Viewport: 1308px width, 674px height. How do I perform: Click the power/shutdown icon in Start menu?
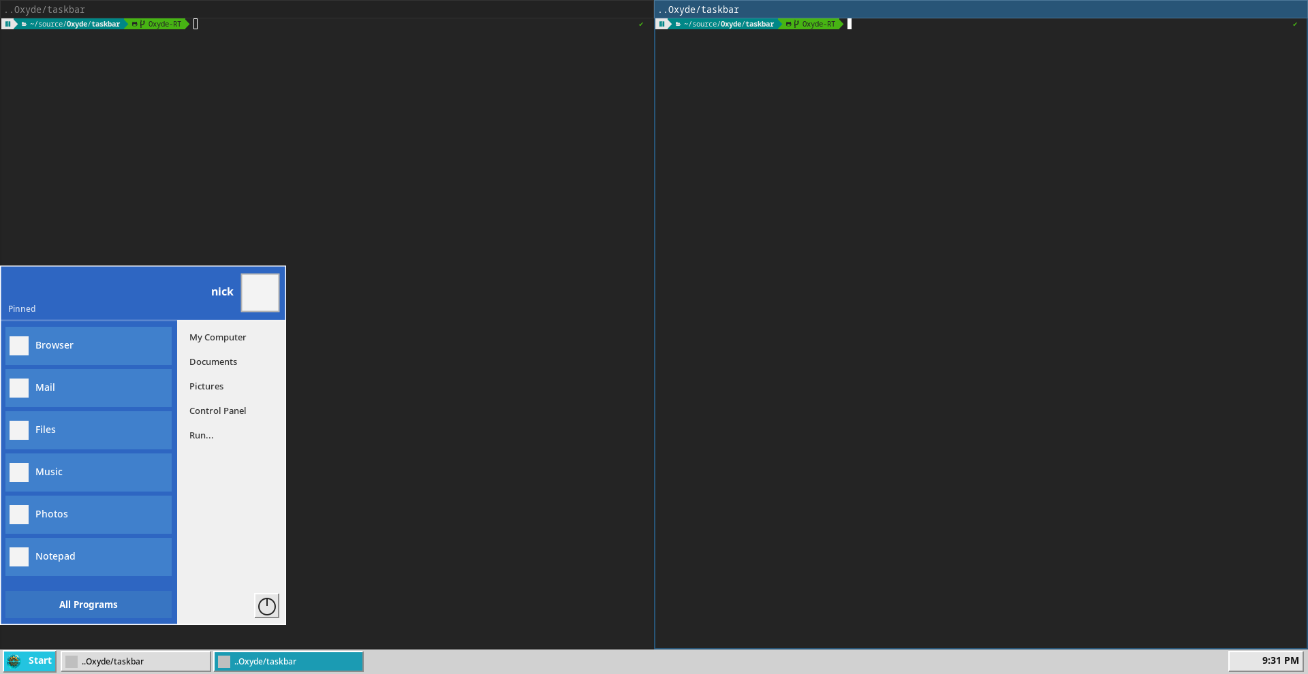point(266,606)
